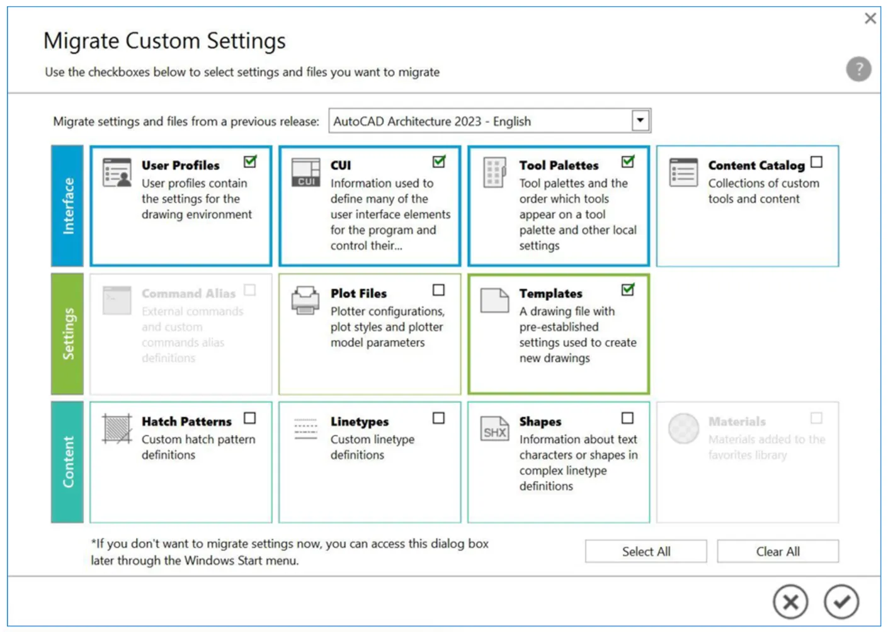Select the Plot Files printer icon
The width and height of the screenshot is (888, 632).
(x=305, y=300)
